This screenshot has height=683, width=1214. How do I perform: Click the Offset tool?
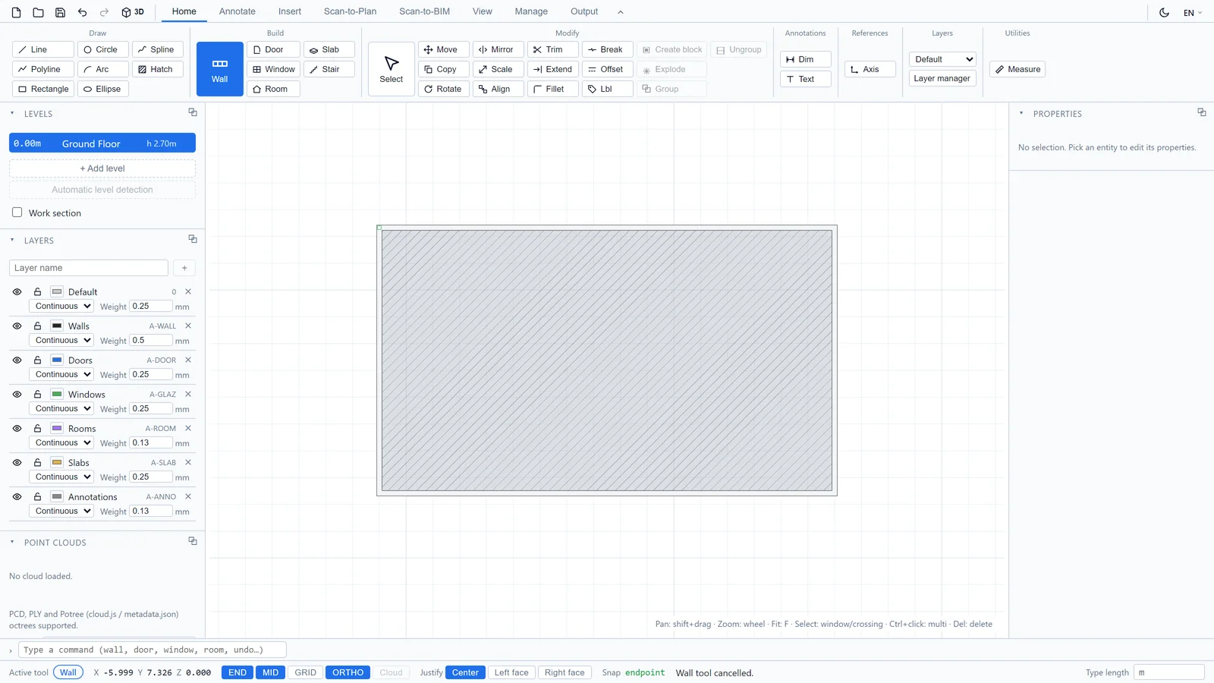click(608, 69)
